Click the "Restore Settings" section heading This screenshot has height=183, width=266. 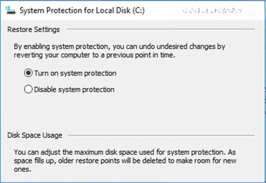[x=33, y=29]
